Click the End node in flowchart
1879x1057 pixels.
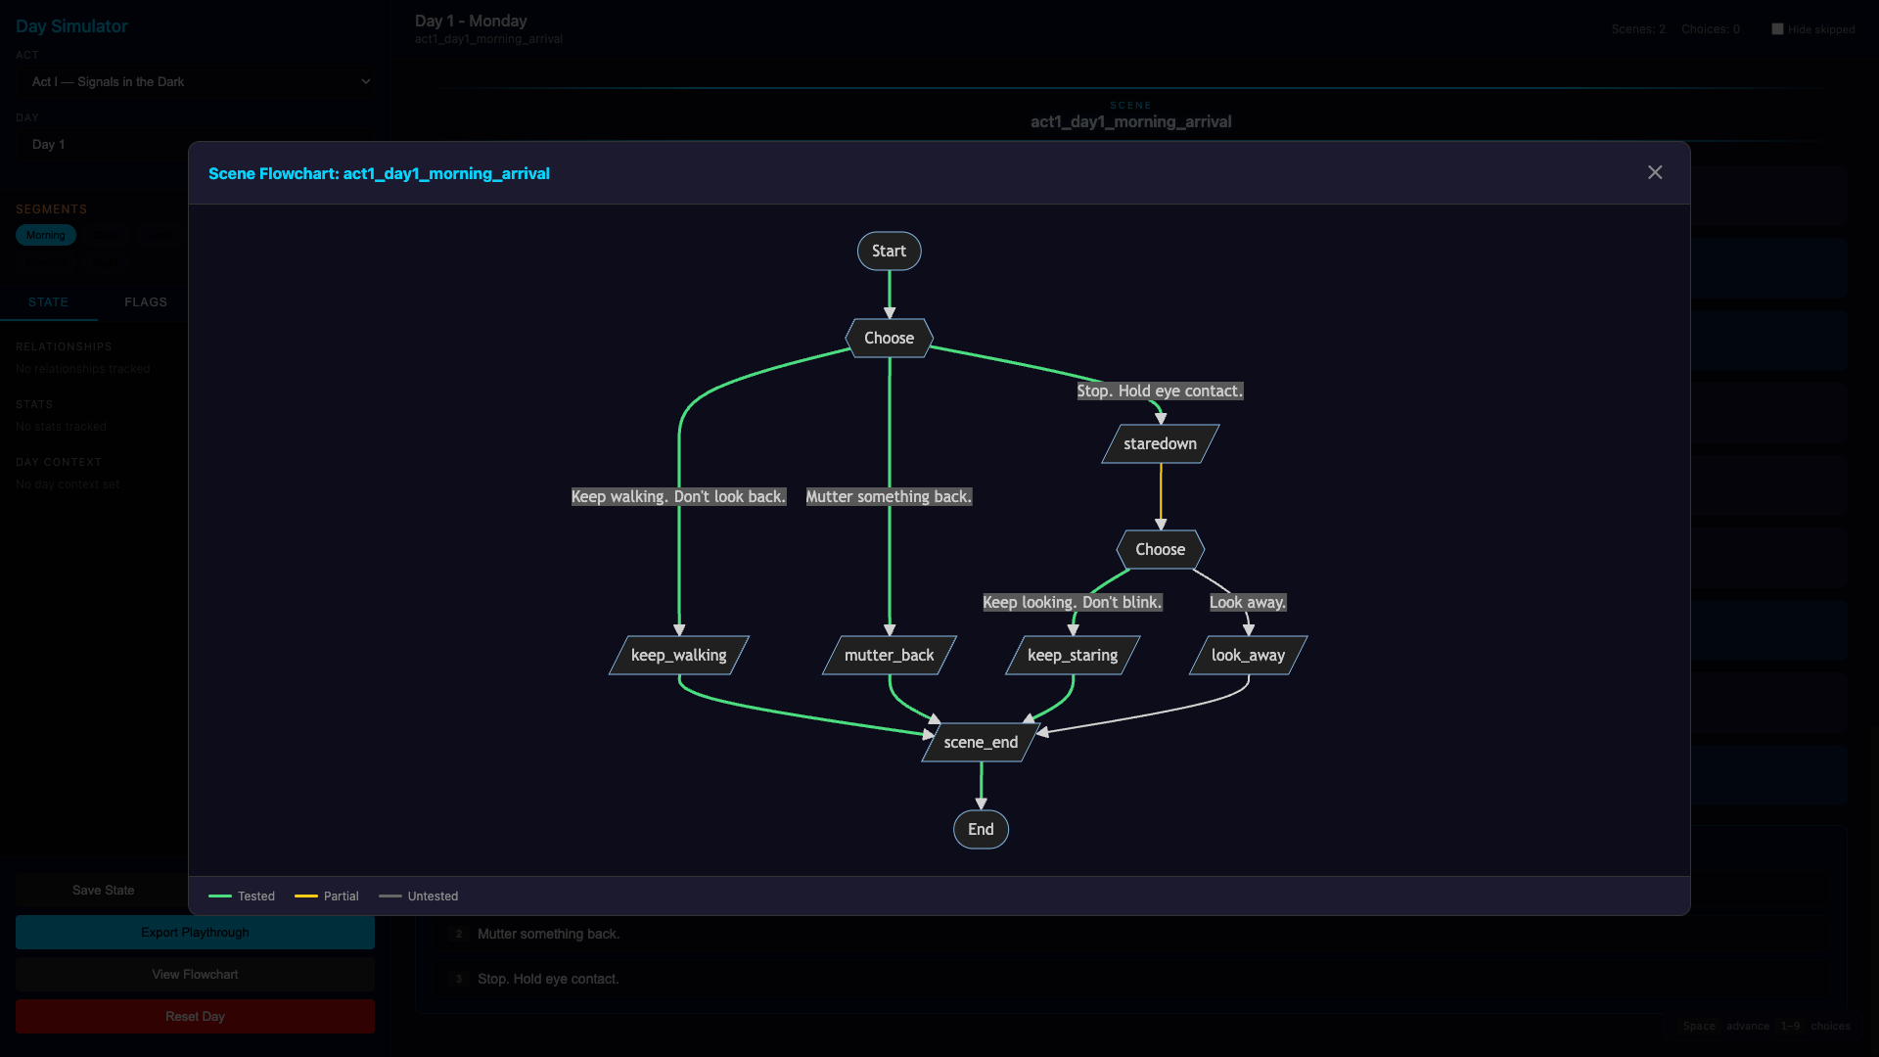[x=981, y=830]
